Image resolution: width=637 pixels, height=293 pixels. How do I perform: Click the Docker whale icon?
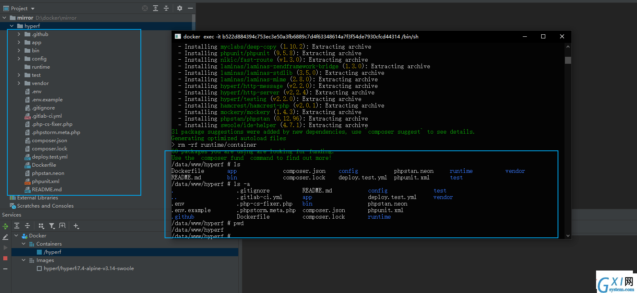click(x=25, y=236)
